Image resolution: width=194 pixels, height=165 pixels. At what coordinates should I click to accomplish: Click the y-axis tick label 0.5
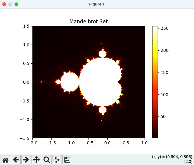tap(26, 63)
